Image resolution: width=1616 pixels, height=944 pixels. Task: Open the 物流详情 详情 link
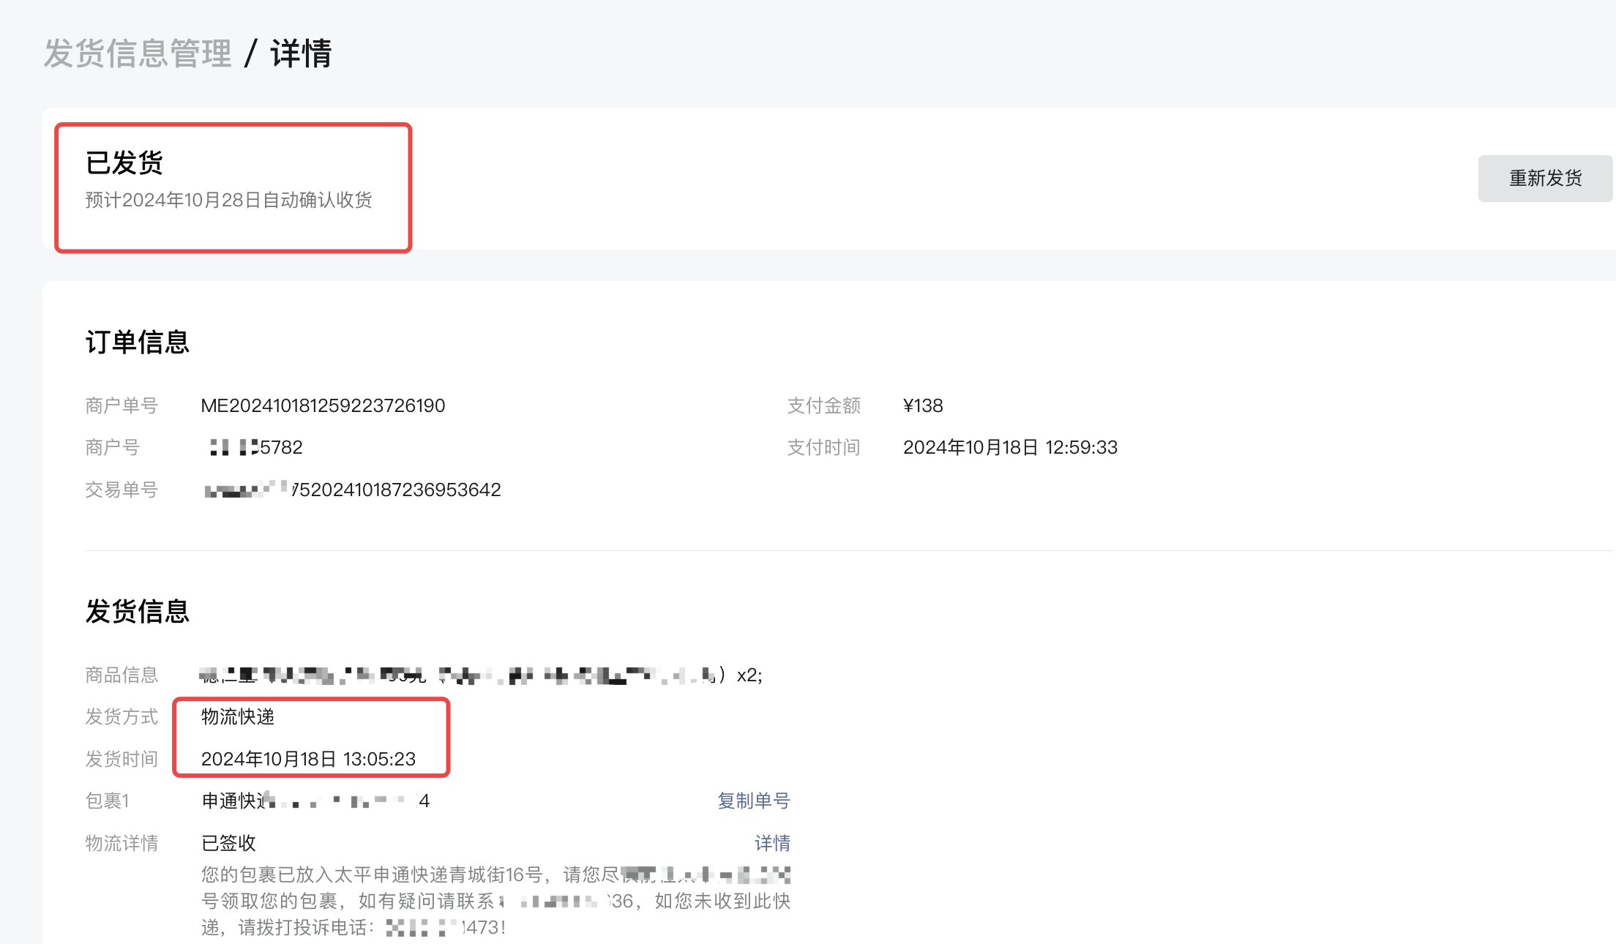[x=772, y=843]
